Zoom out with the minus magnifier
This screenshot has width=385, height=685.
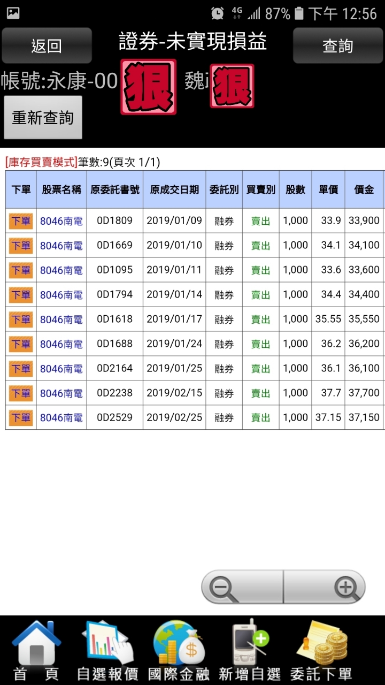point(242,588)
